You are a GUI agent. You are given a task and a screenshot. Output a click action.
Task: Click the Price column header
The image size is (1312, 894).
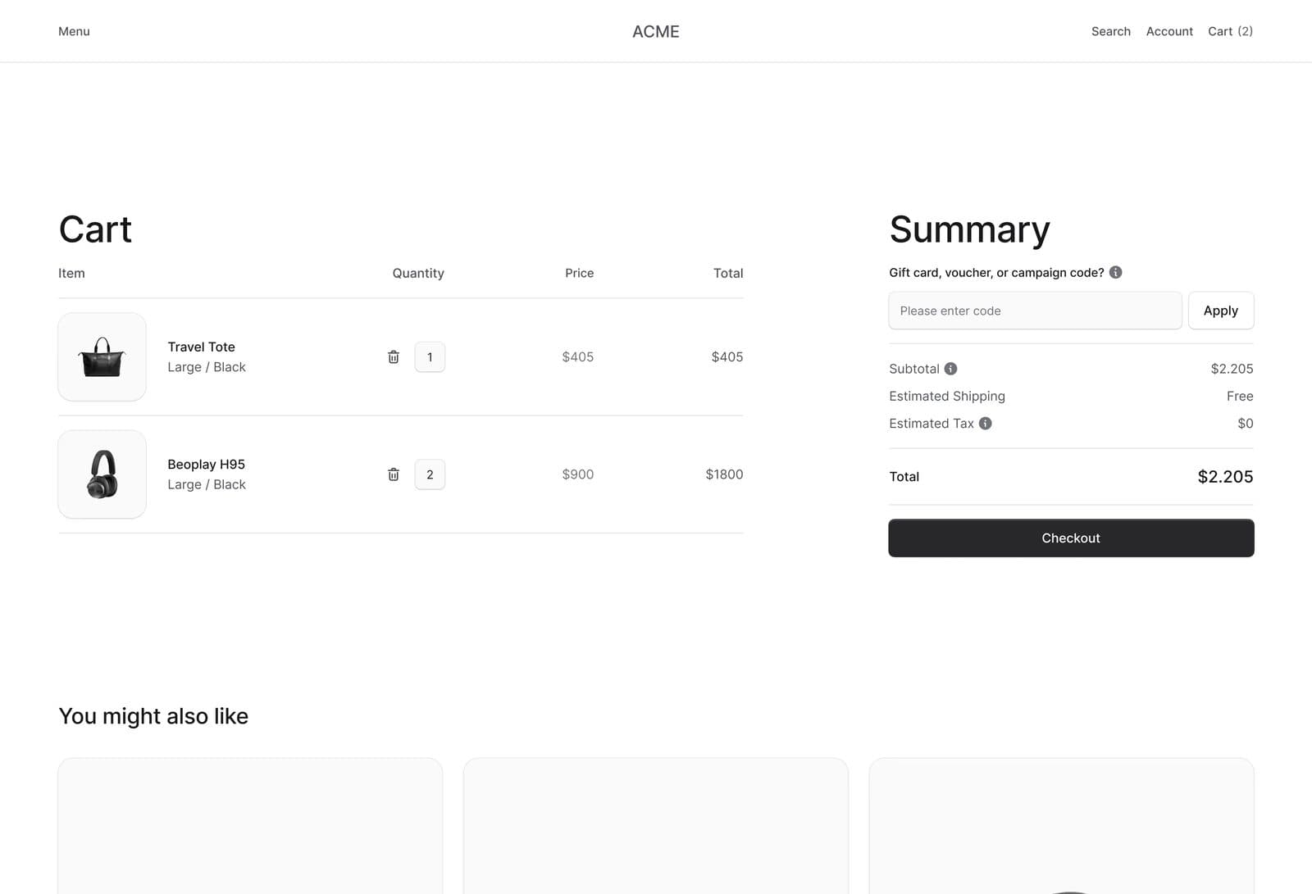[579, 273]
